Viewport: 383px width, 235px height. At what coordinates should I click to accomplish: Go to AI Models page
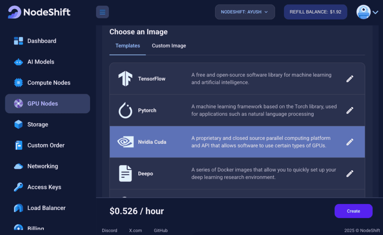41,62
